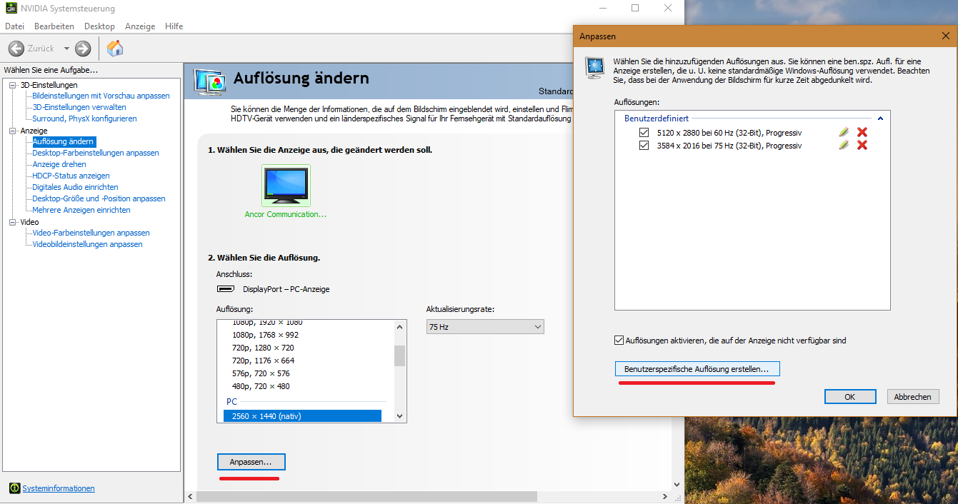Open Anzeige drehen
This screenshot has height=504, width=958.
(x=59, y=164)
